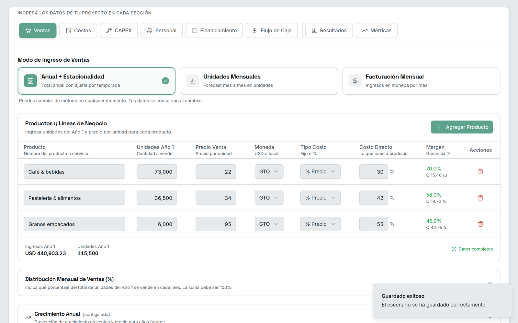Click direct cost field showing 42

point(374,198)
